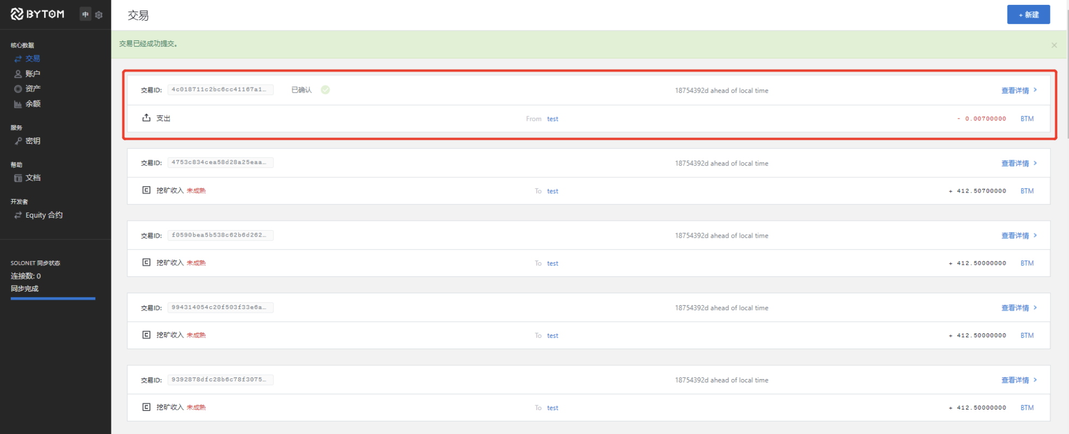This screenshot has height=434, width=1069.
Task: Click the 资产 assets circle icon
Action: [x=18, y=89]
